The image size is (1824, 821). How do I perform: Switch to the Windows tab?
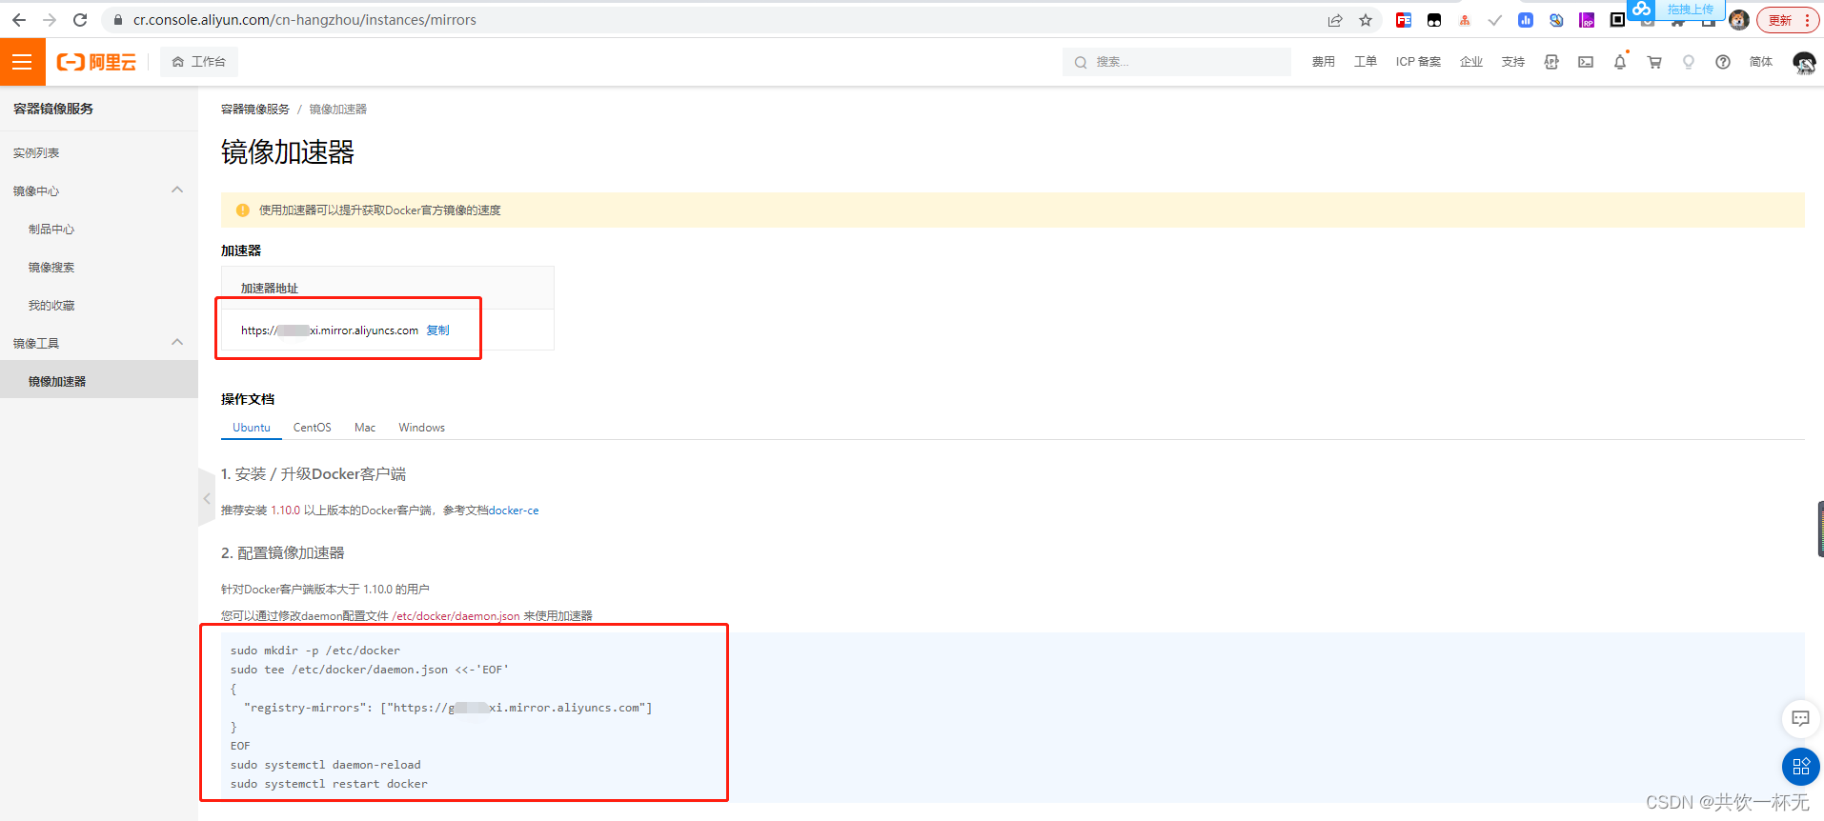point(421,428)
